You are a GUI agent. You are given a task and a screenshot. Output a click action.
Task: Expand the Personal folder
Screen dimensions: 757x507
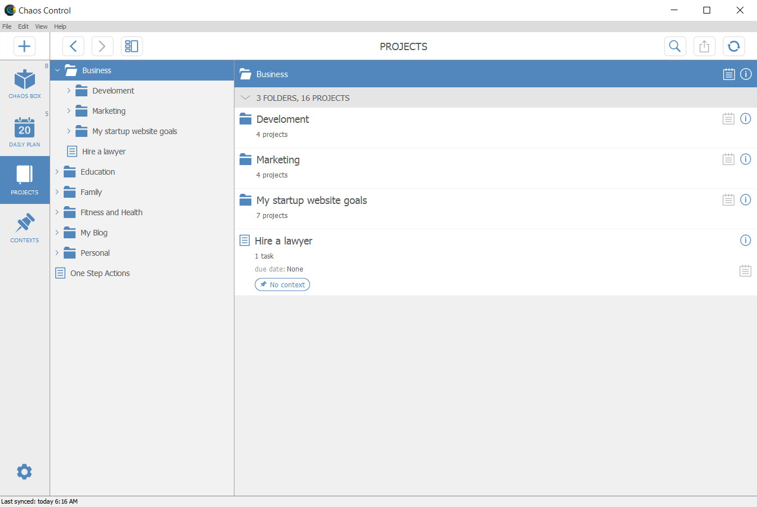(57, 253)
